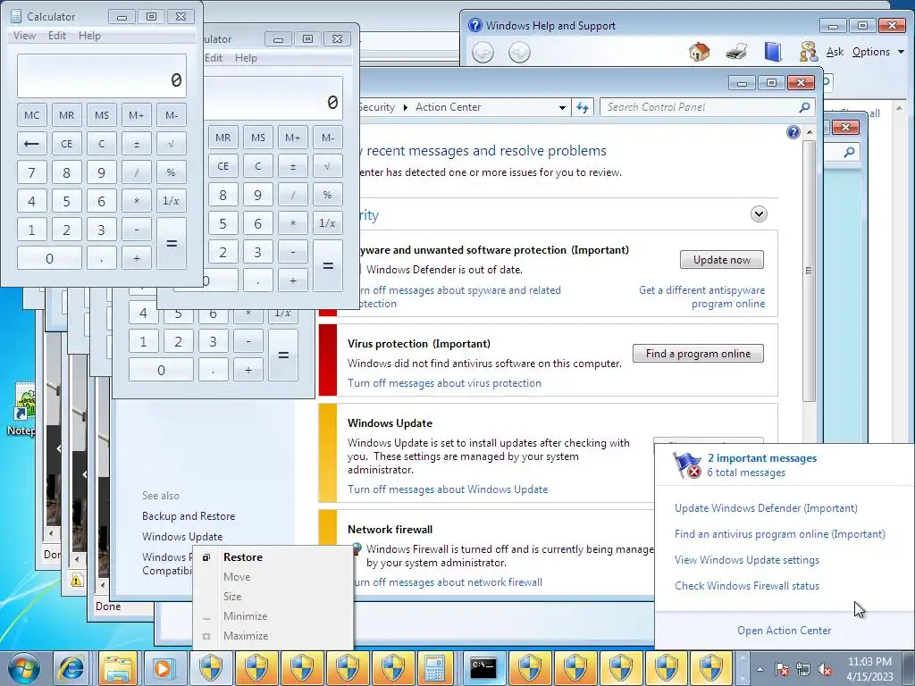
Task: Switch to Command Prompt on taskbar
Action: [x=483, y=668]
